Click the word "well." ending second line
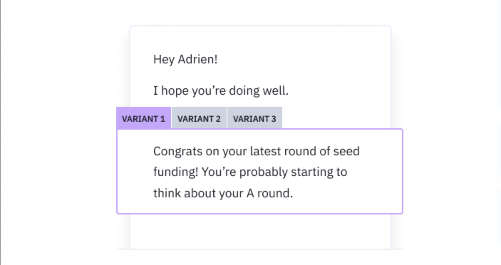Screen dimensions: 501x265 [275, 91]
